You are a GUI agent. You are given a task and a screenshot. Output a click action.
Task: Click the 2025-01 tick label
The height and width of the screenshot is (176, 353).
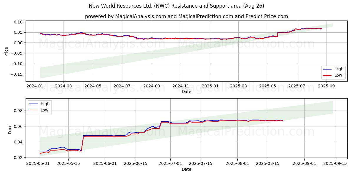click(210, 86)
